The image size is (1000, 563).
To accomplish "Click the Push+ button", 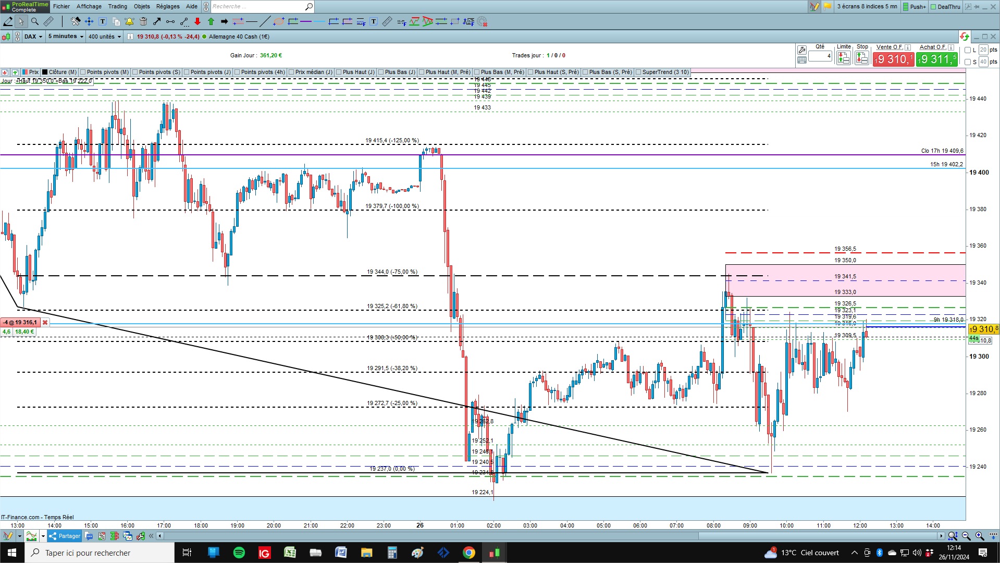I will coord(915,6).
